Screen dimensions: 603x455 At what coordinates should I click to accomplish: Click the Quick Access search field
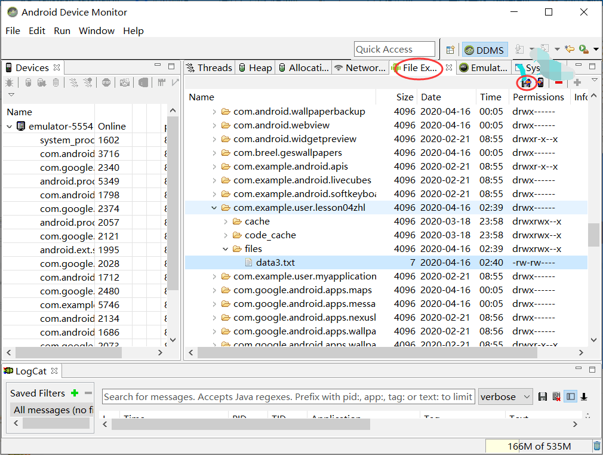[394, 48]
